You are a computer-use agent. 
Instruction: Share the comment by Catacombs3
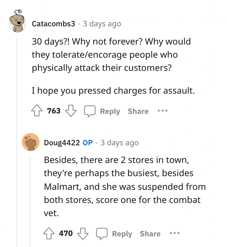tap(138, 111)
